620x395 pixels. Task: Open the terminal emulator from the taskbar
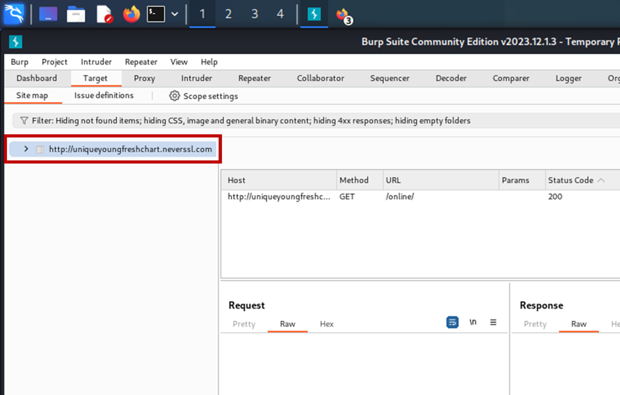point(156,14)
